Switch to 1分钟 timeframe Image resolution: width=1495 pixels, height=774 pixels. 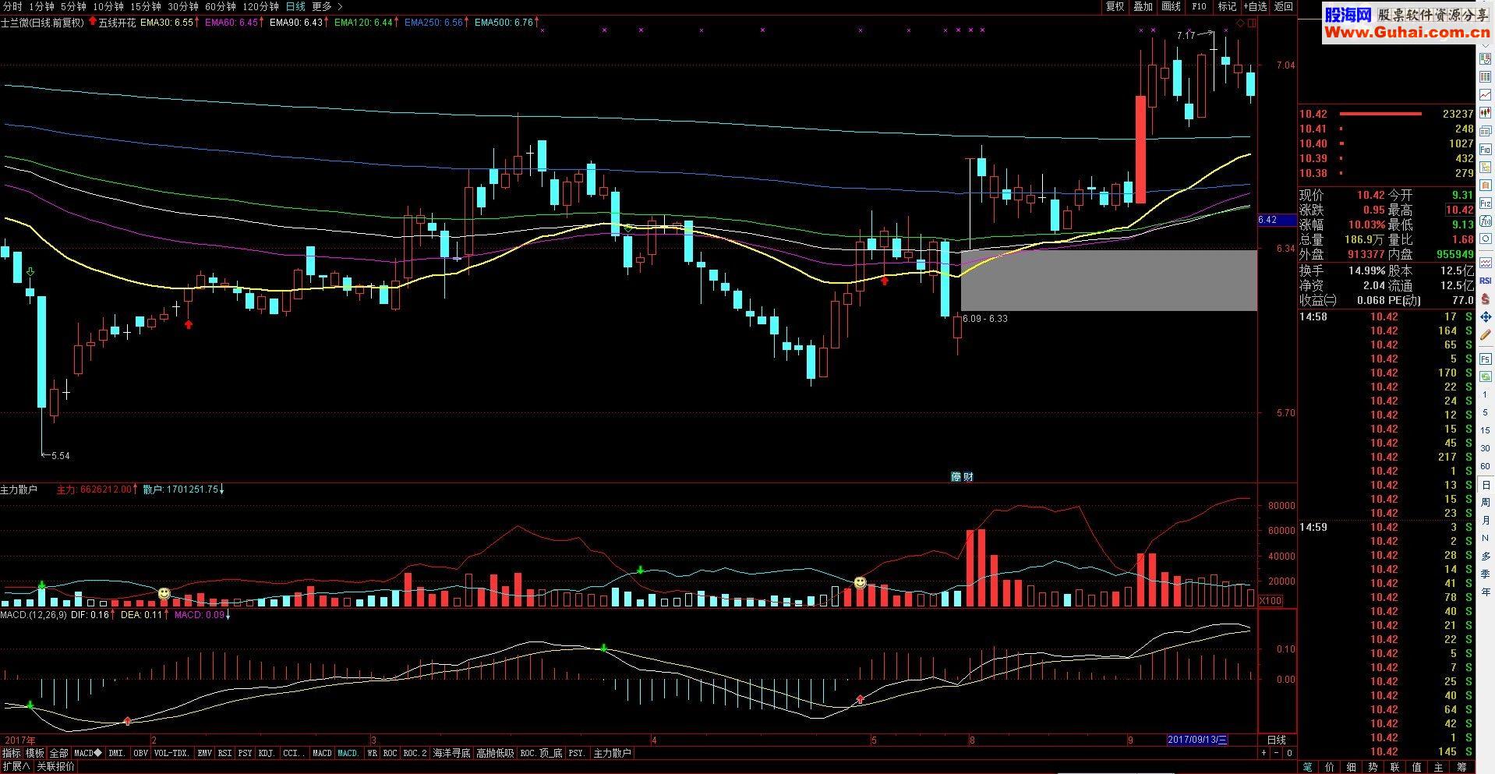(41, 6)
